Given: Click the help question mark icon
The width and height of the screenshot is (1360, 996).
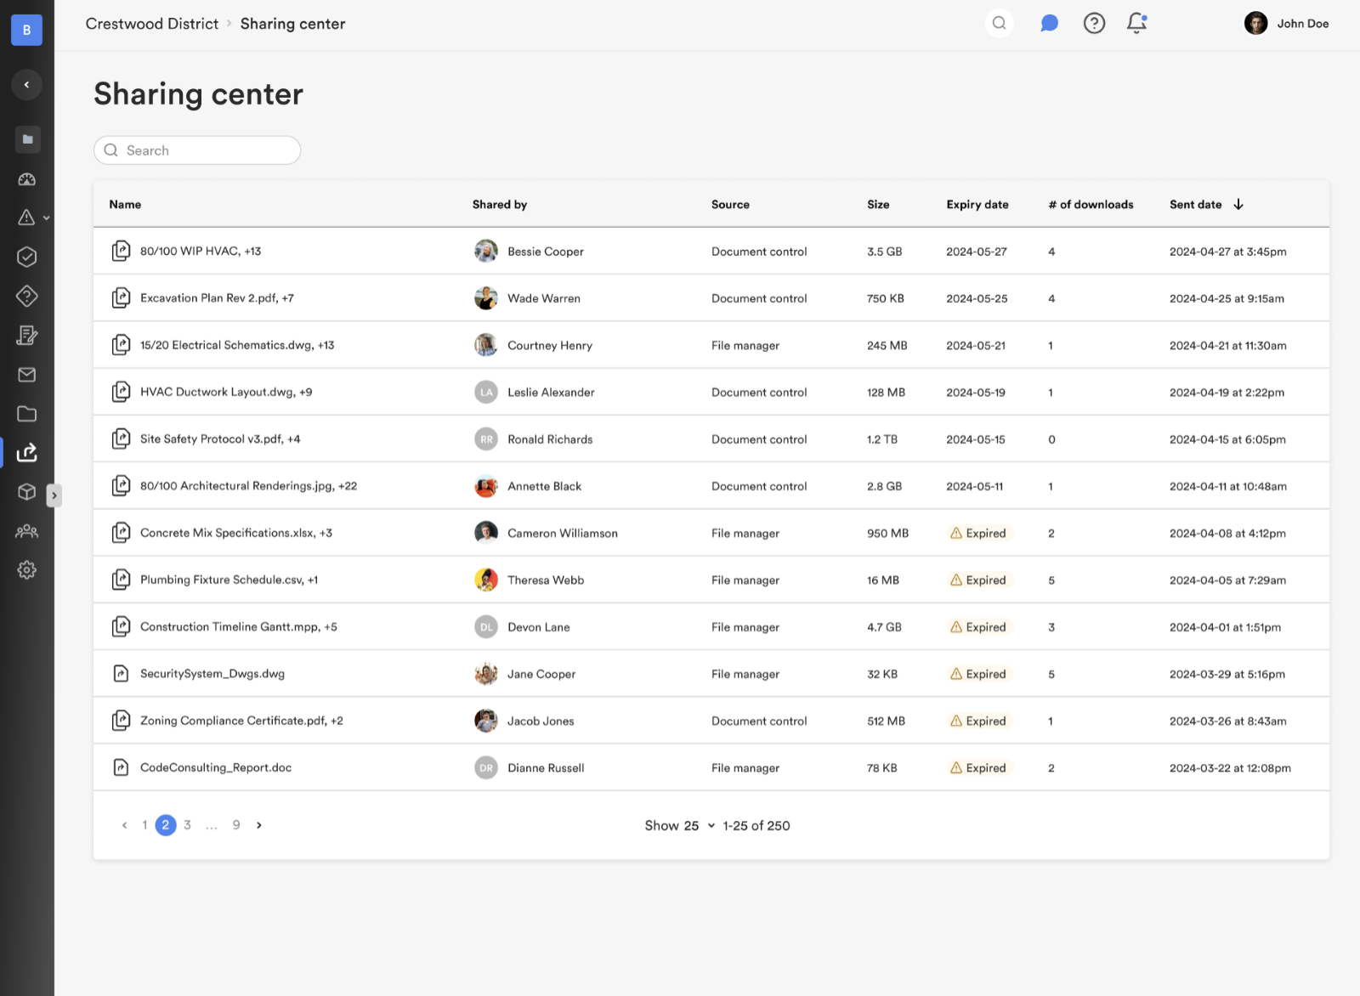Looking at the screenshot, I should click(1094, 24).
